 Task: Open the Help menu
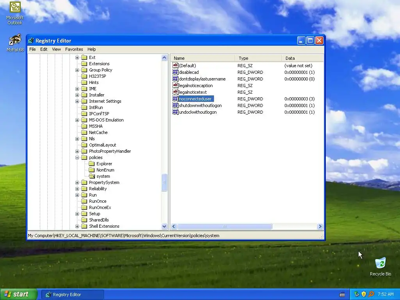(x=91, y=49)
